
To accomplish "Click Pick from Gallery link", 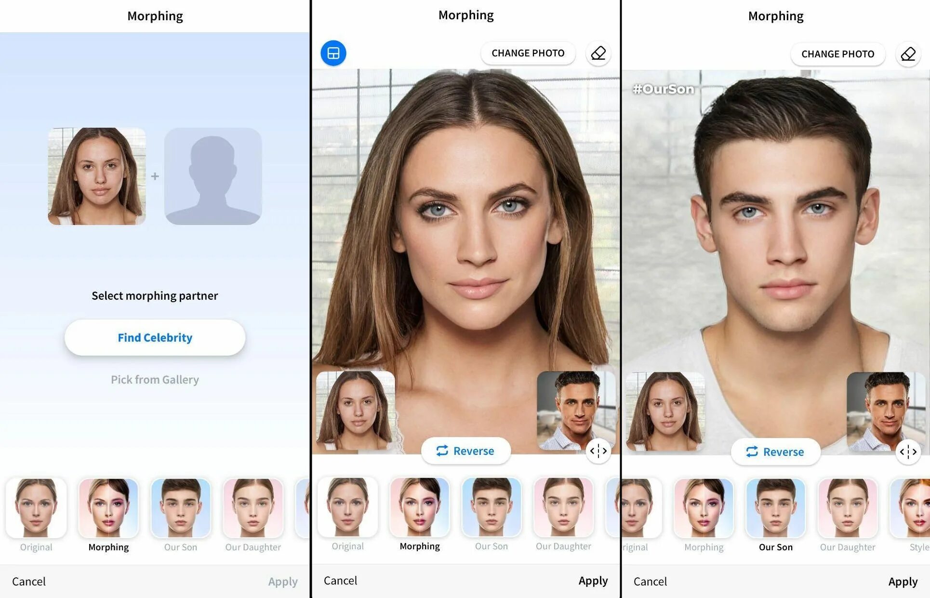I will (x=155, y=380).
